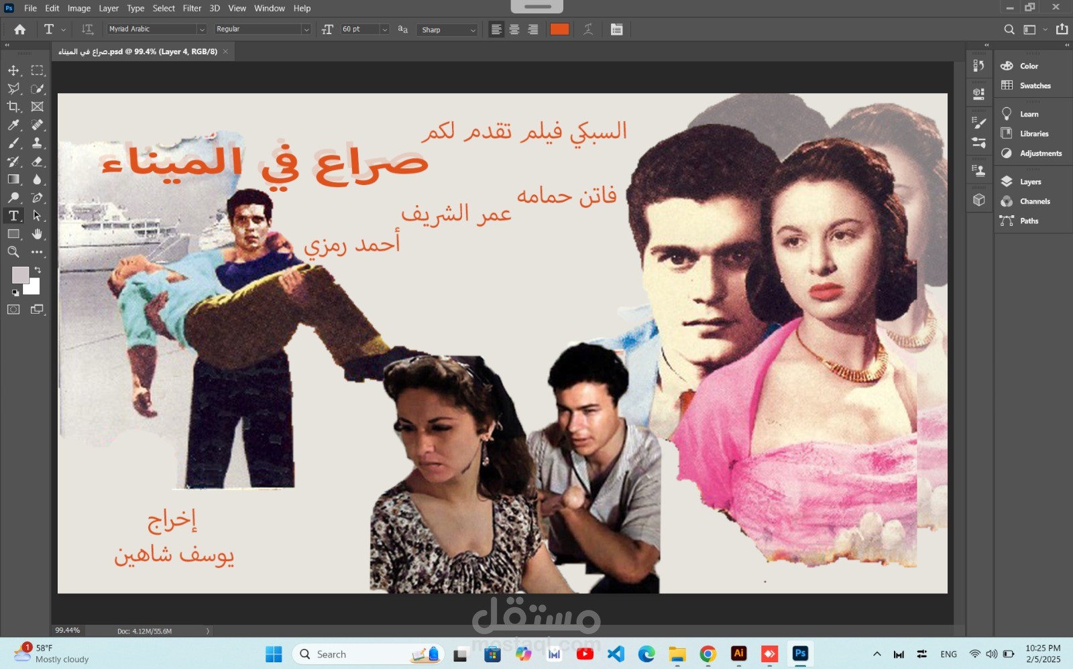The width and height of the screenshot is (1073, 669).
Task: Select the Pen tool
Action: click(38, 198)
